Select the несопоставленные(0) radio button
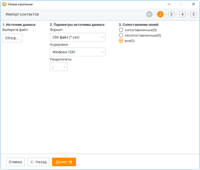Screen dimensions: 200x170 121,36
